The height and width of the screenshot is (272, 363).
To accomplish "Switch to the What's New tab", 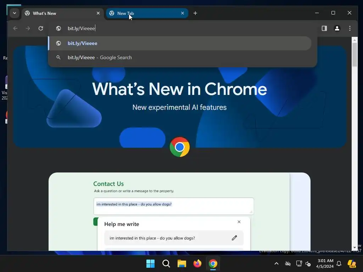I will click(x=62, y=13).
